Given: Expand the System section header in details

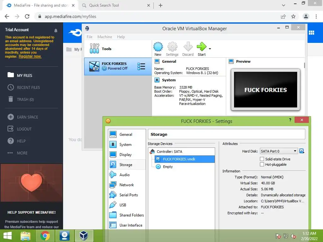Looking at the screenshot, I should (x=169, y=80).
